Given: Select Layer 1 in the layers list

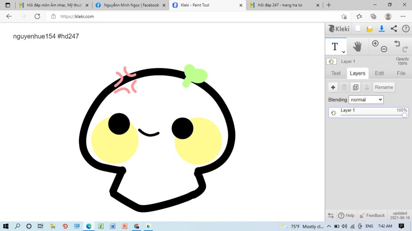Looking at the screenshot, I should [x=369, y=113].
